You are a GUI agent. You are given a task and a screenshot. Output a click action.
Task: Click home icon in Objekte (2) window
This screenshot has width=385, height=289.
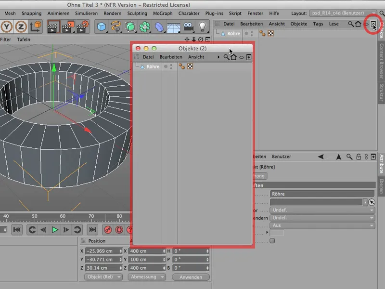[233, 57]
